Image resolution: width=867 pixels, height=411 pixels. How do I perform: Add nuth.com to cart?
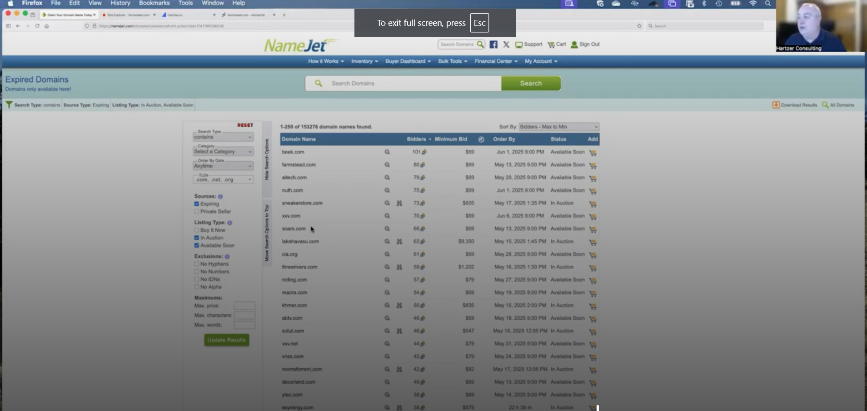pyautogui.click(x=593, y=191)
